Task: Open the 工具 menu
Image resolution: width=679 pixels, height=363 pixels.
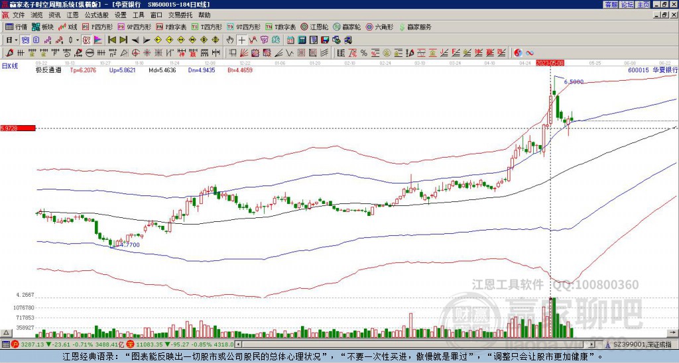Action: click(138, 15)
